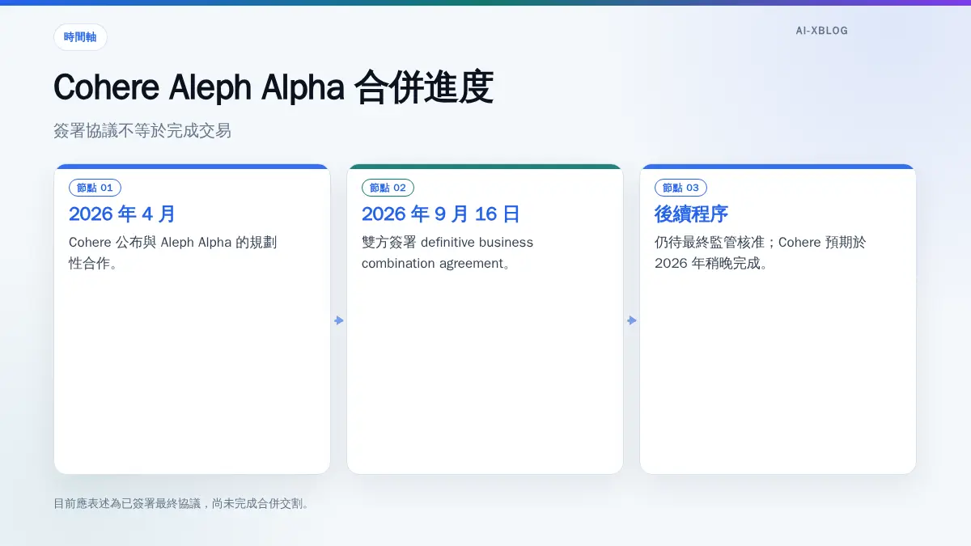Screen dimensions: 971x546
Task: Click the AI-XBLOG label
Action: [x=821, y=31]
